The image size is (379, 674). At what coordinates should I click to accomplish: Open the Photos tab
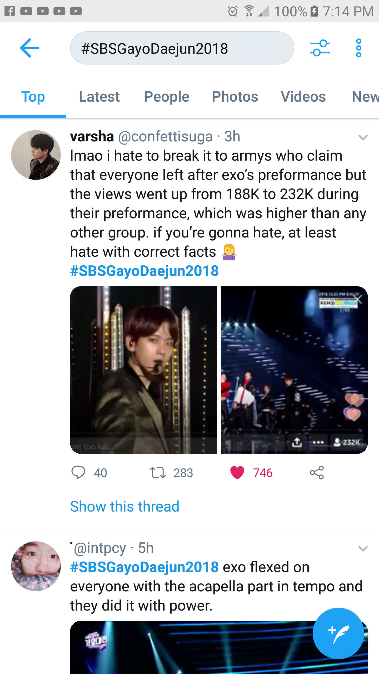tap(235, 97)
